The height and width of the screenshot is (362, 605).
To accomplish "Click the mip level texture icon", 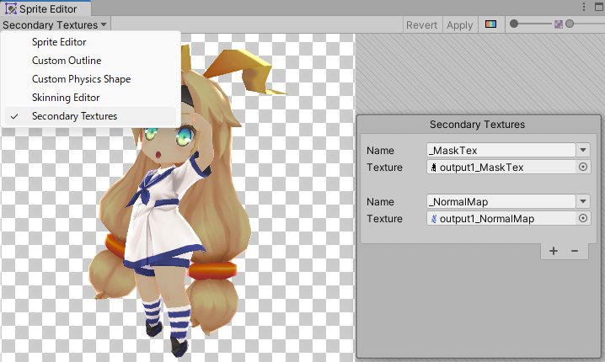I will (559, 24).
